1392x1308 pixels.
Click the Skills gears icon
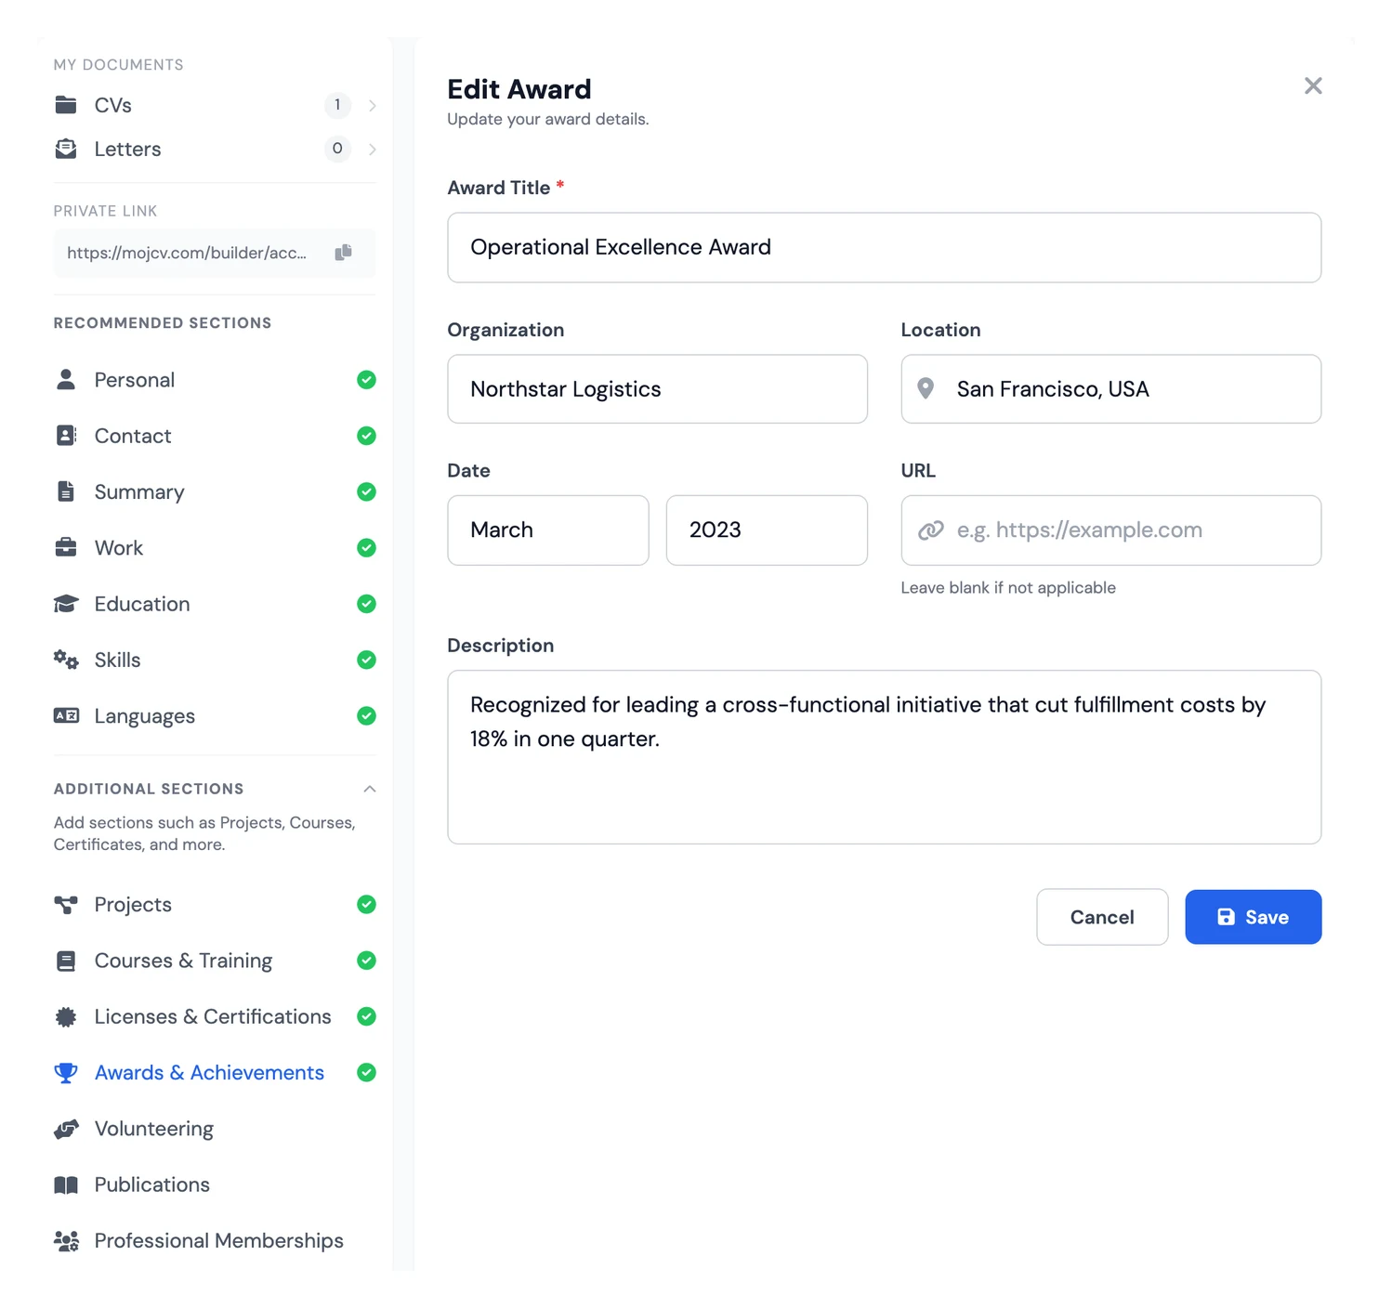pos(66,660)
